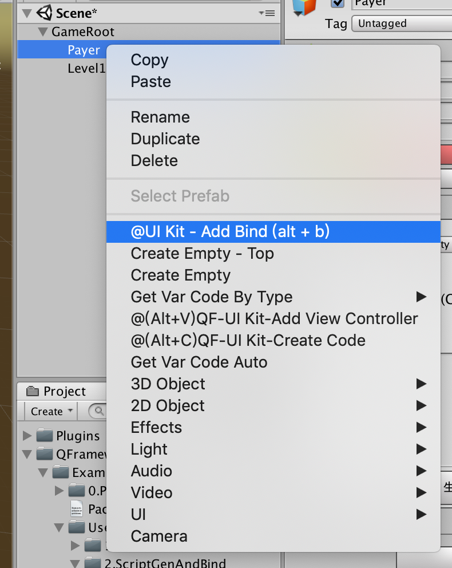Click the search magnifier icon in Project
452x568 pixels.
click(x=99, y=411)
